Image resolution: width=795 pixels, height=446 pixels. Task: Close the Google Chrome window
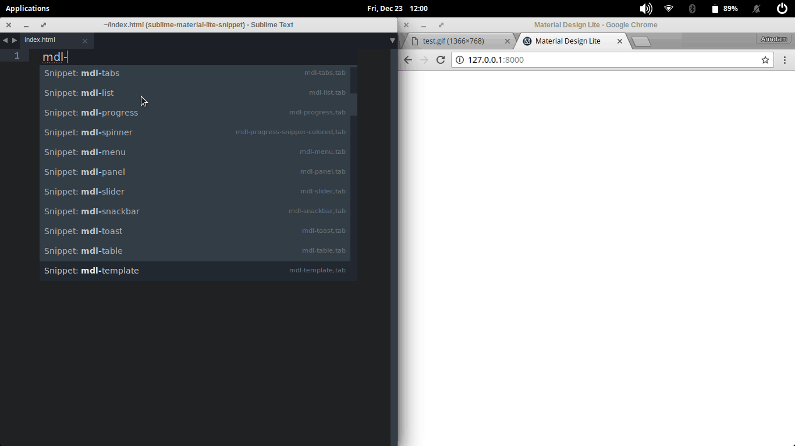click(406, 25)
